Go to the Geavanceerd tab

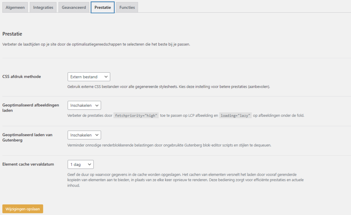coord(74,8)
